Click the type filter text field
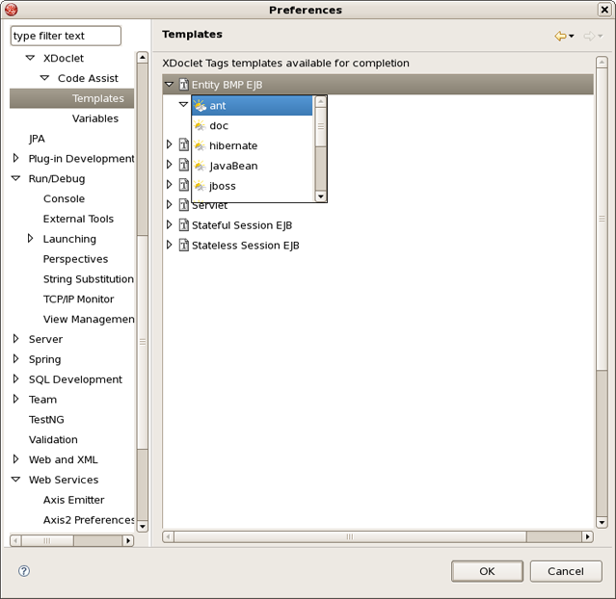Image resolution: width=616 pixels, height=599 pixels. click(x=66, y=36)
